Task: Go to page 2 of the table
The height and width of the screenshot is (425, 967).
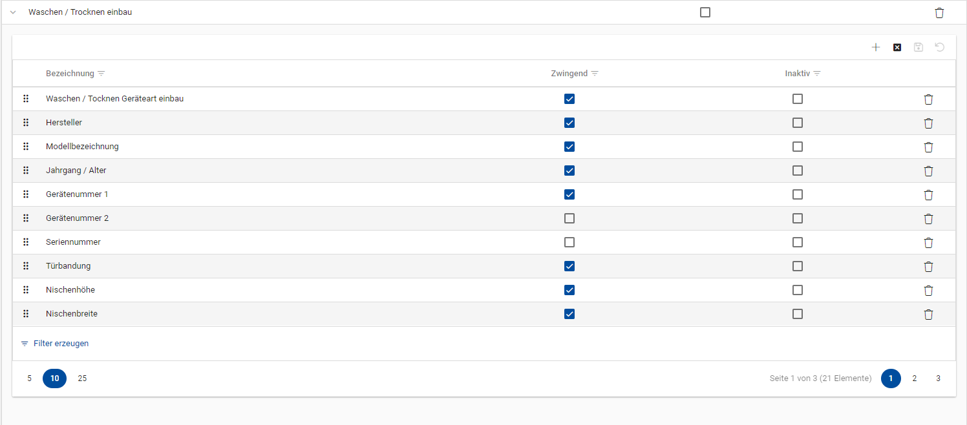Action: 914,378
